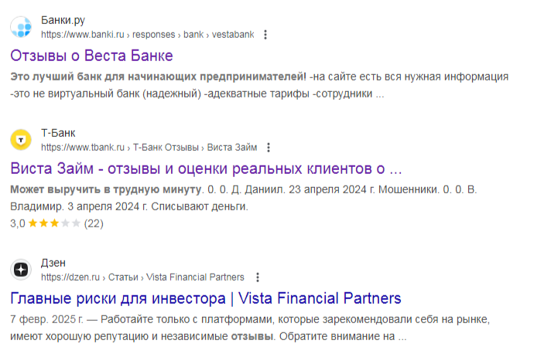Click the "(22)" review count

coord(94,223)
